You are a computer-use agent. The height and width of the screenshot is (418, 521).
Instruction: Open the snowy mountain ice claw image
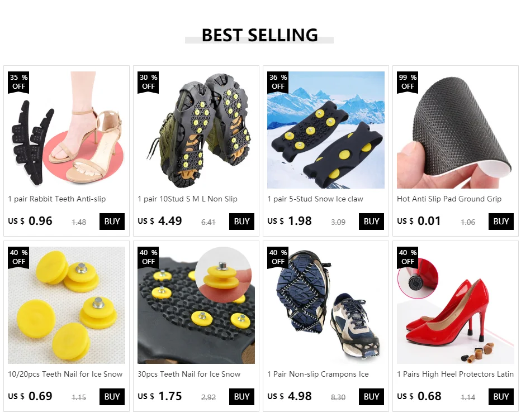(x=326, y=130)
